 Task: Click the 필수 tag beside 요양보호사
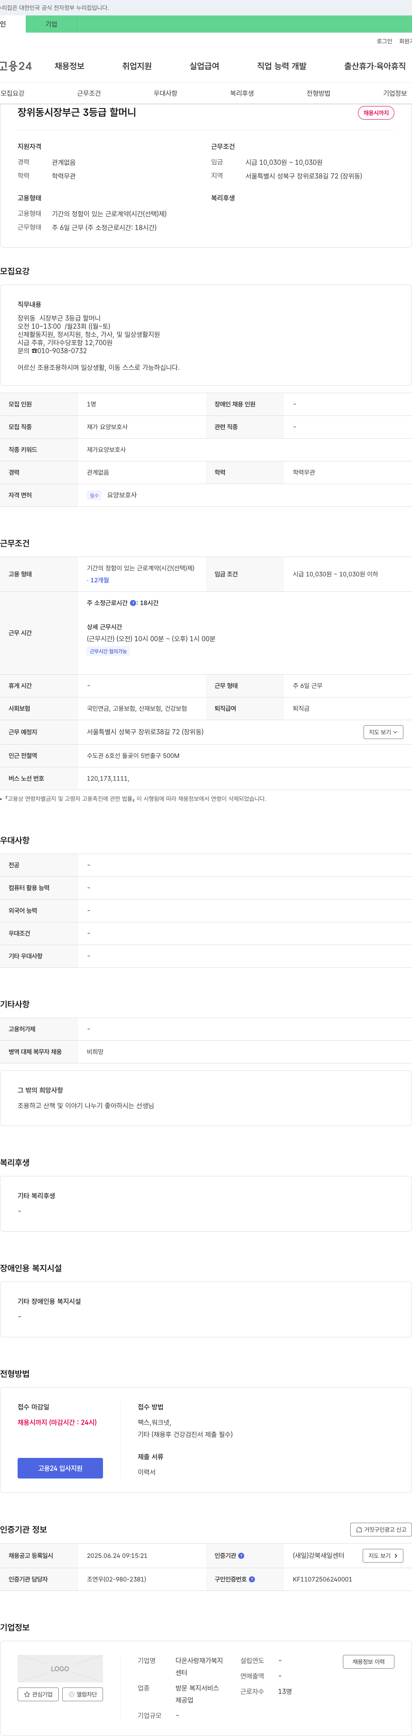click(94, 495)
